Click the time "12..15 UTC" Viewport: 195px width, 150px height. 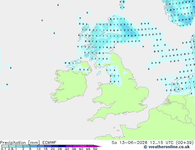(161, 143)
